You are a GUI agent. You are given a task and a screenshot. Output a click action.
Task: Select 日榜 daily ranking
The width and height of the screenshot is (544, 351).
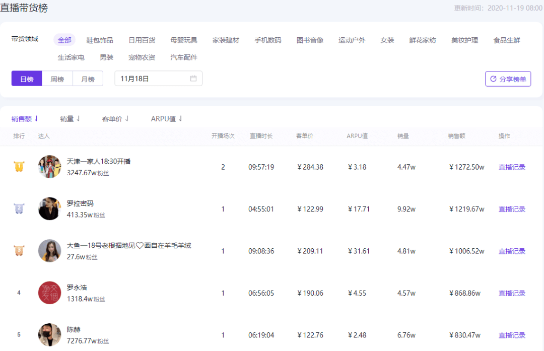click(x=27, y=79)
